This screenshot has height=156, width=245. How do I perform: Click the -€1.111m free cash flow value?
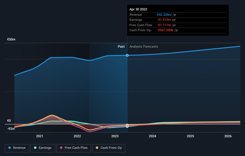(164, 25)
